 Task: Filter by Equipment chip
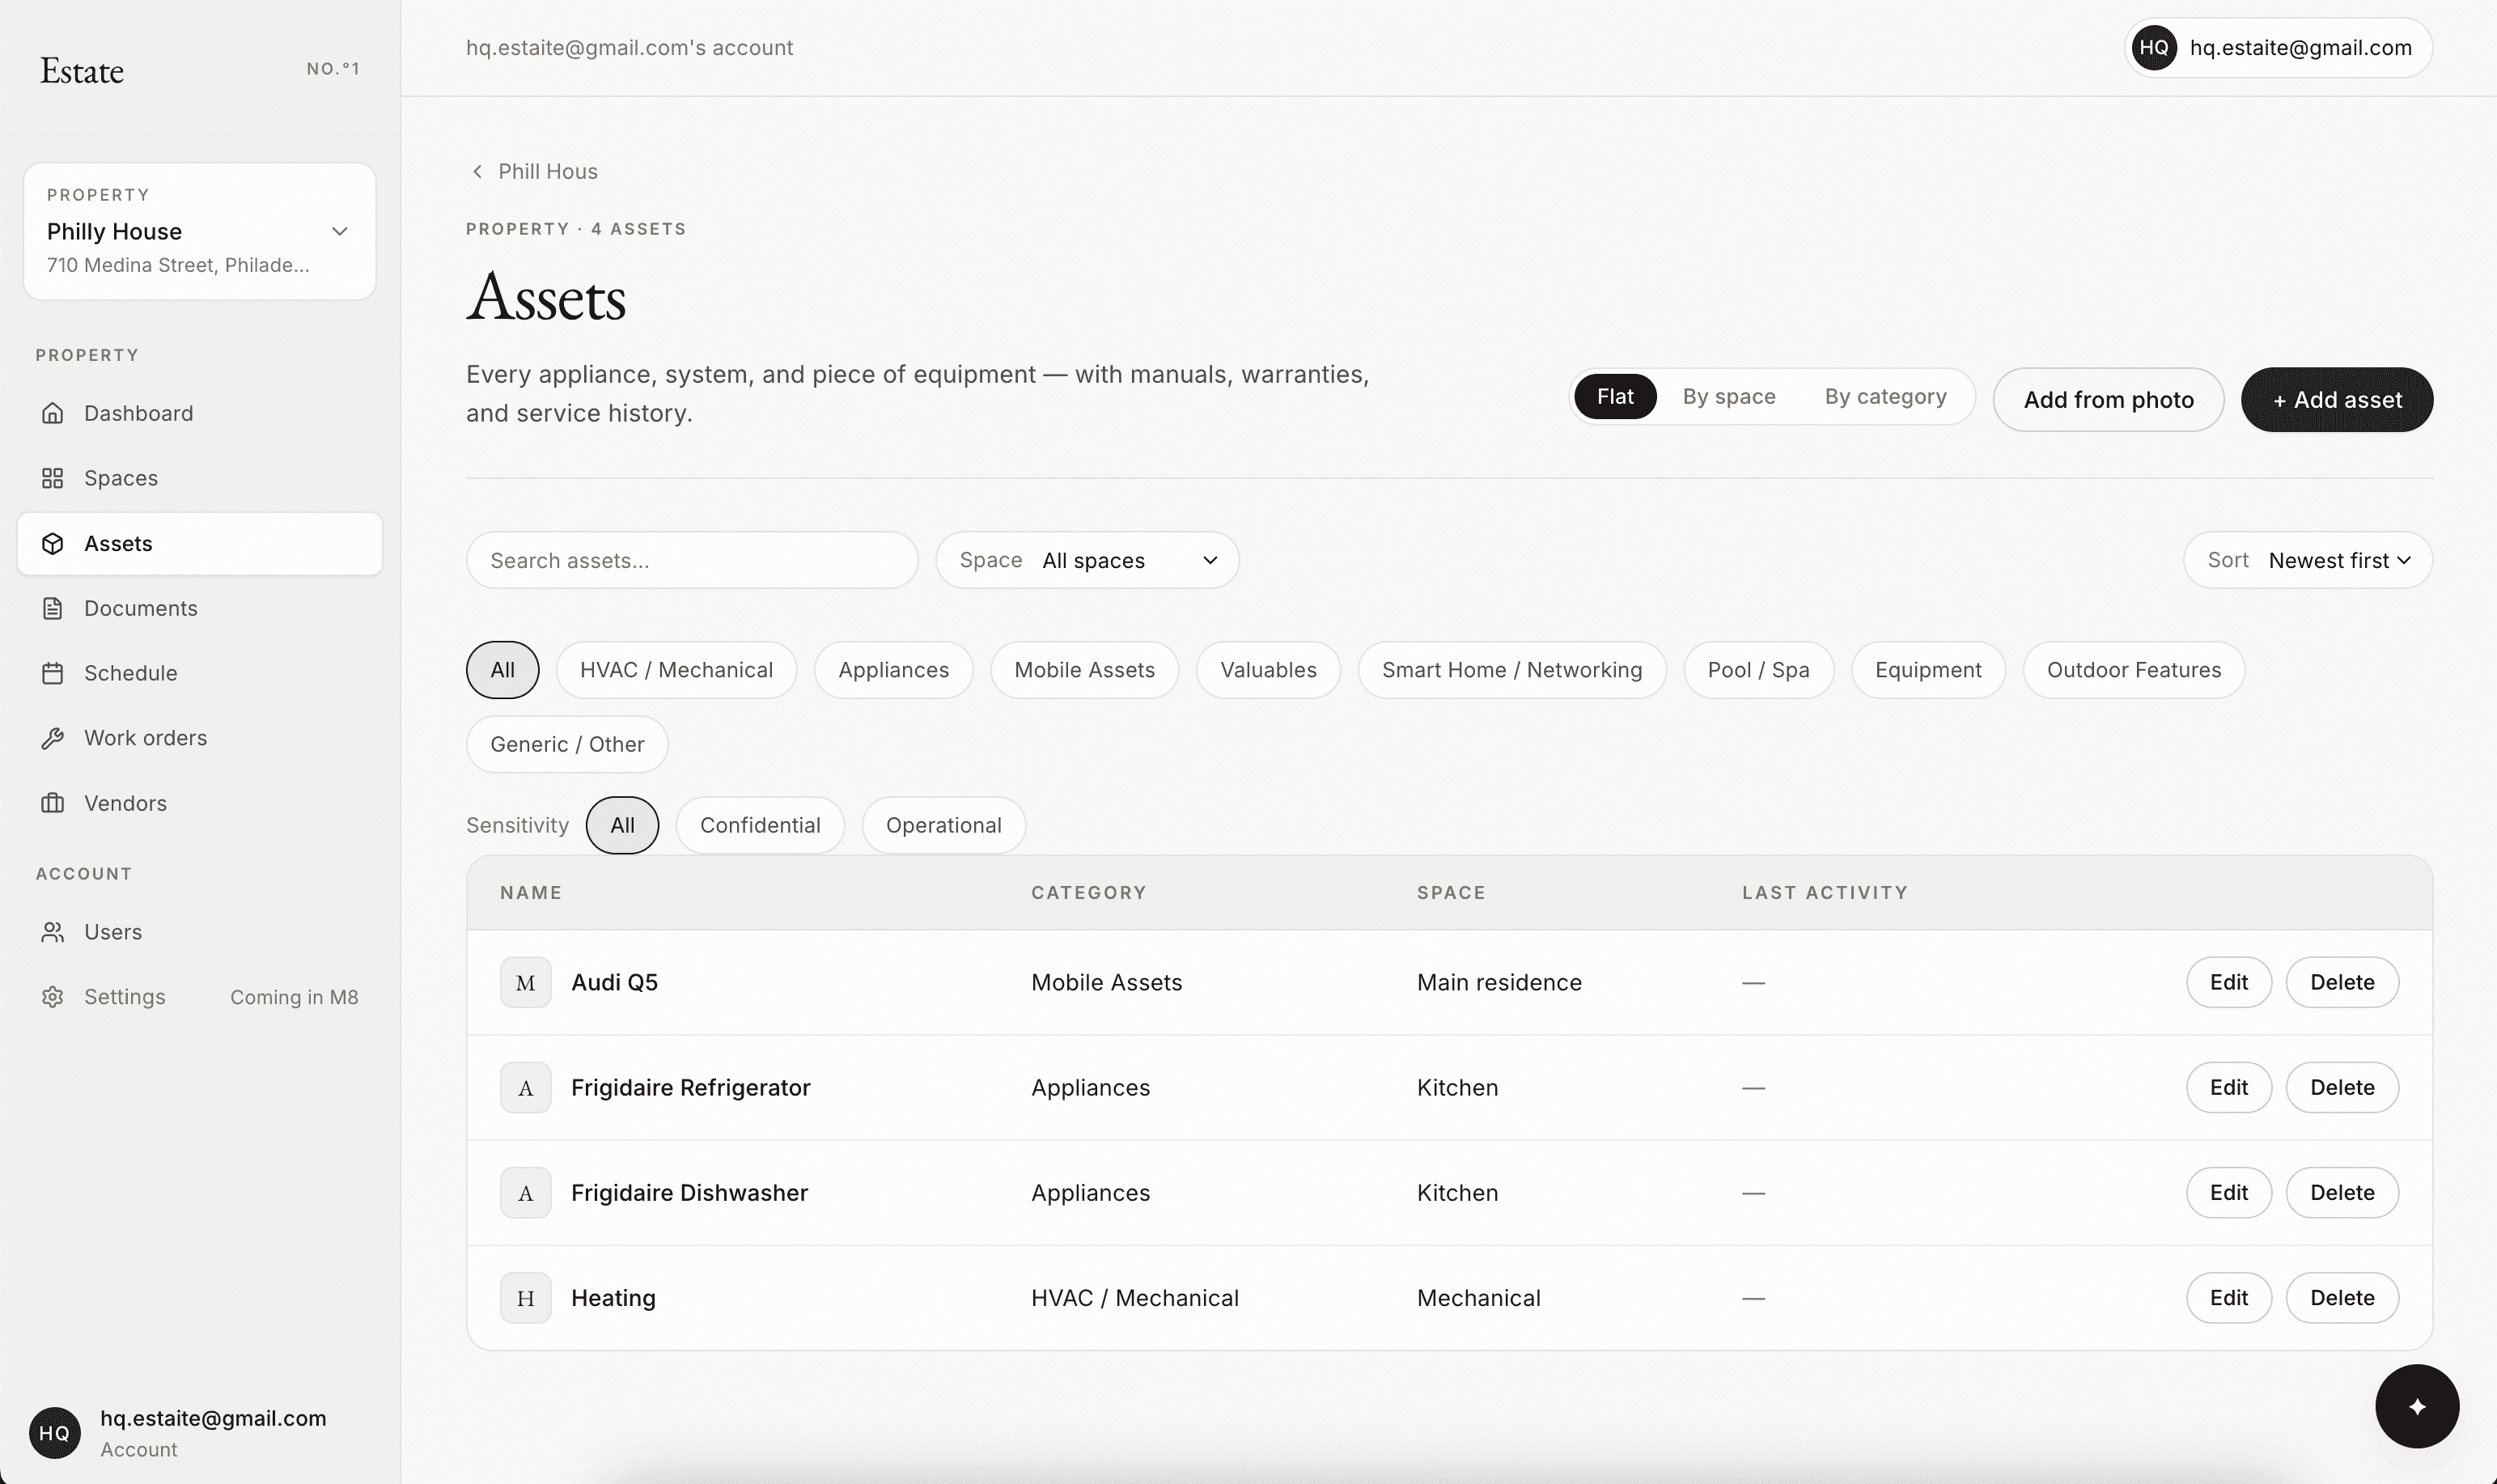click(x=1928, y=670)
